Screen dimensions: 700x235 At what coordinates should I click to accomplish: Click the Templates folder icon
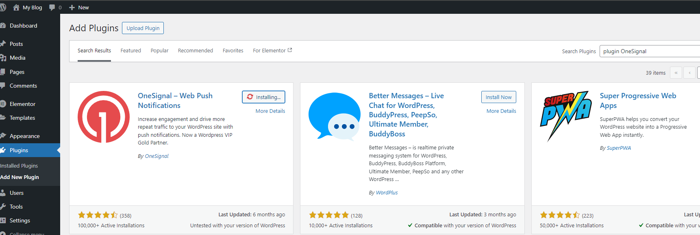click(3, 118)
